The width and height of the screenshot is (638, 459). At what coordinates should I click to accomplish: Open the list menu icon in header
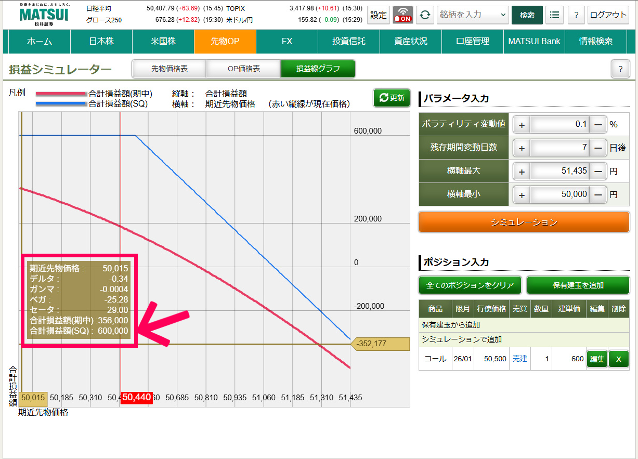pyautogui.click(x=555, y=15)
